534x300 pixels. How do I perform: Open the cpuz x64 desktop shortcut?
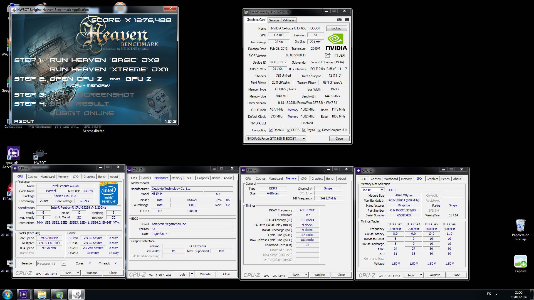click(13, 153)
